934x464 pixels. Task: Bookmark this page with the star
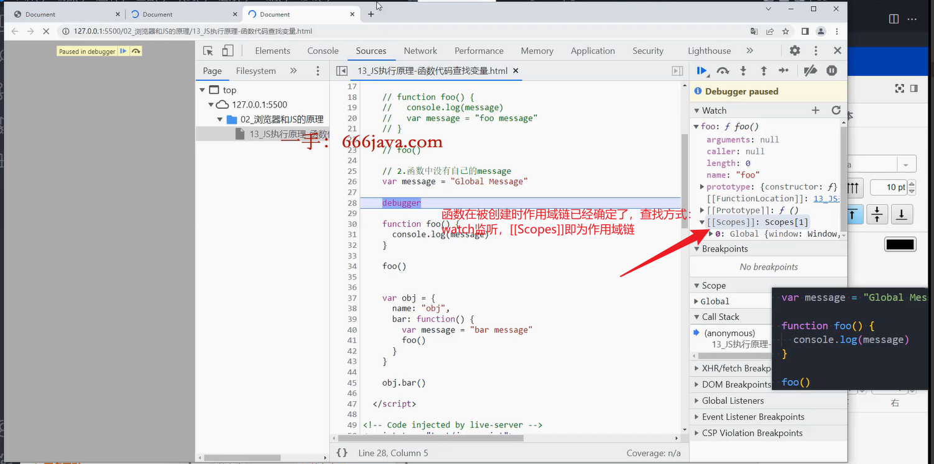(785, 31)
